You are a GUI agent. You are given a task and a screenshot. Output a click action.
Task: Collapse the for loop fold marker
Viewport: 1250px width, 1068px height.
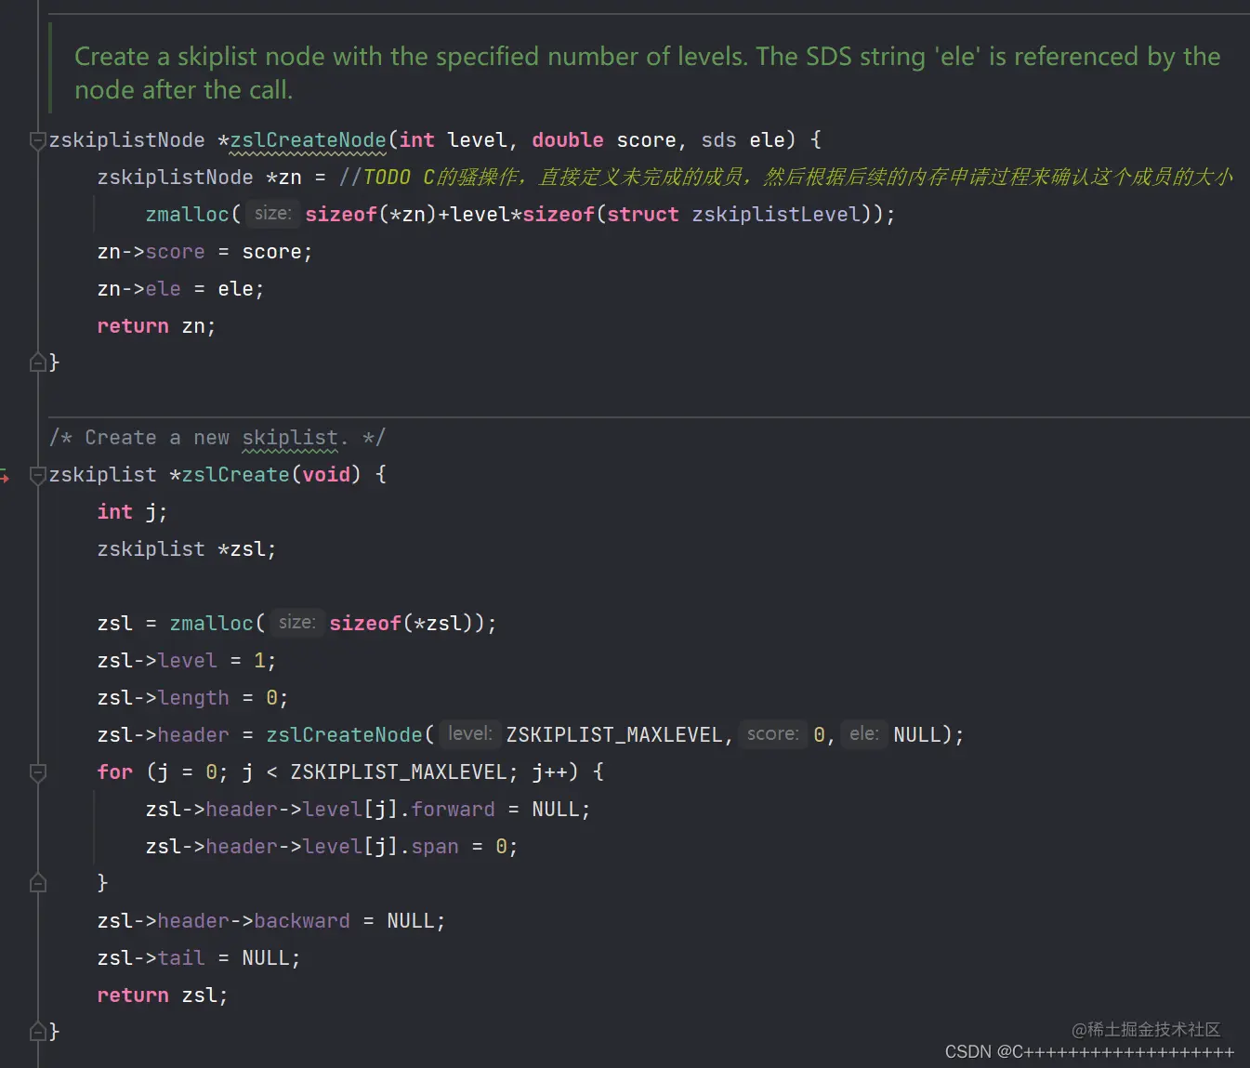click(38, 772)
